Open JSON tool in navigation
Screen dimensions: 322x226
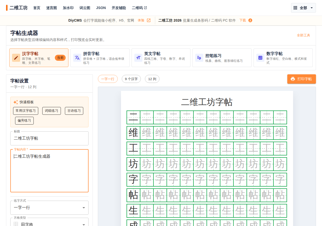101,8
